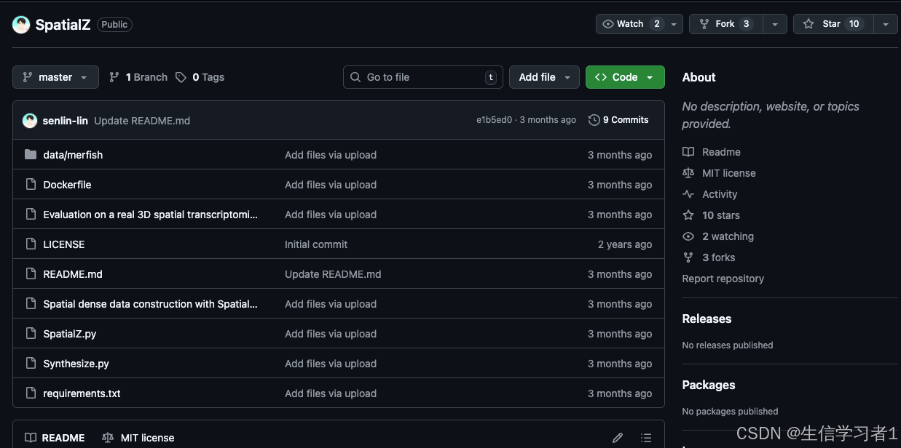The image size is (901, 448).
Task: Open the SpatialZ repository name link
Action: [x=63, y=25]
